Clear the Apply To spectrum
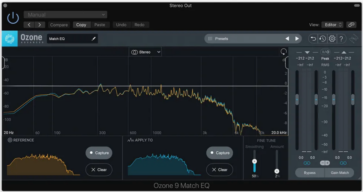 click(219, 170)
